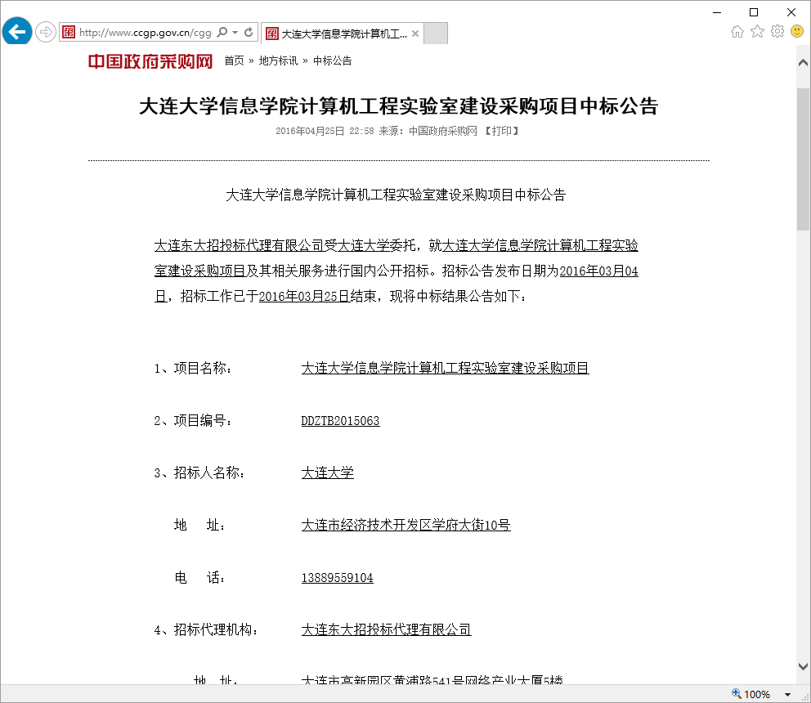Click the 100% zoom level text
The image size is (811, 703).
coord(757,695)
